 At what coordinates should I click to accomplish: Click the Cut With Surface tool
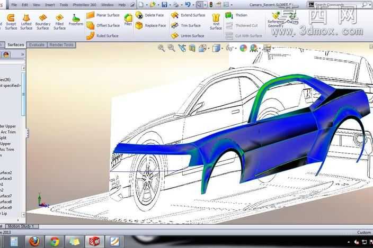pos(244,36)
